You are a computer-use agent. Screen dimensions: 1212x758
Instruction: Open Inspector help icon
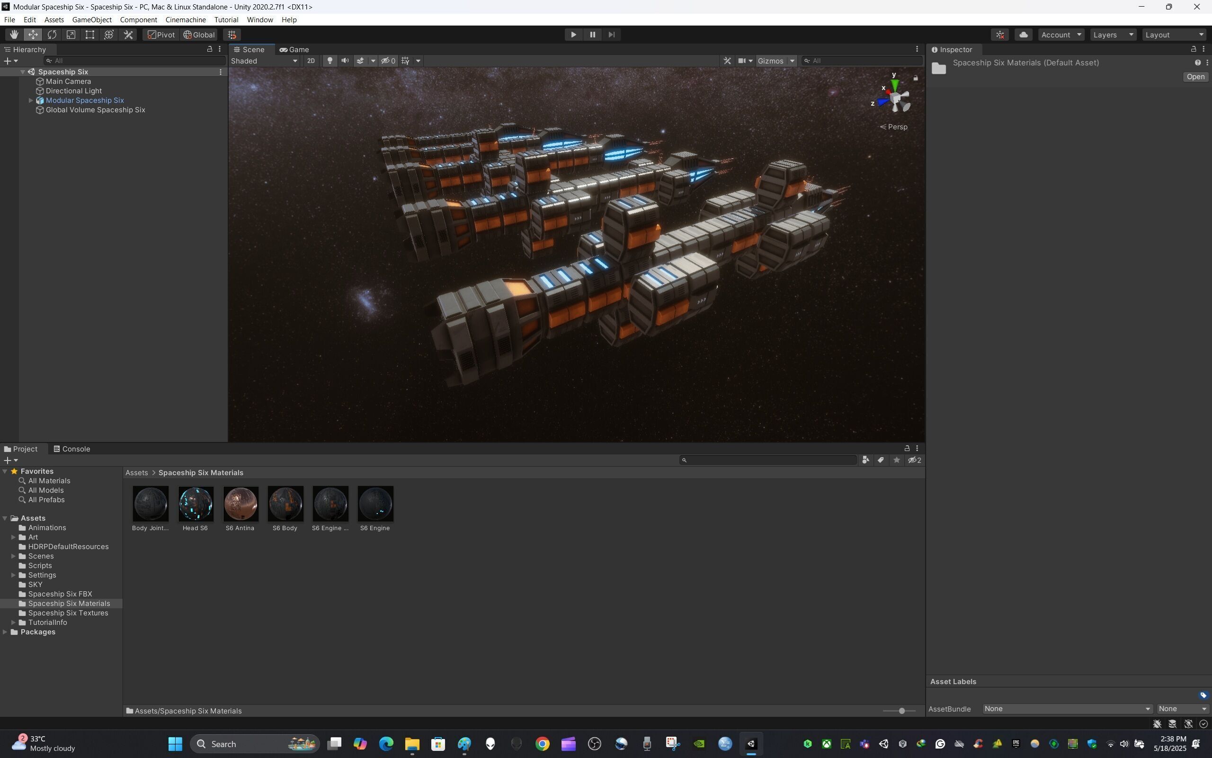(1197, 63)
